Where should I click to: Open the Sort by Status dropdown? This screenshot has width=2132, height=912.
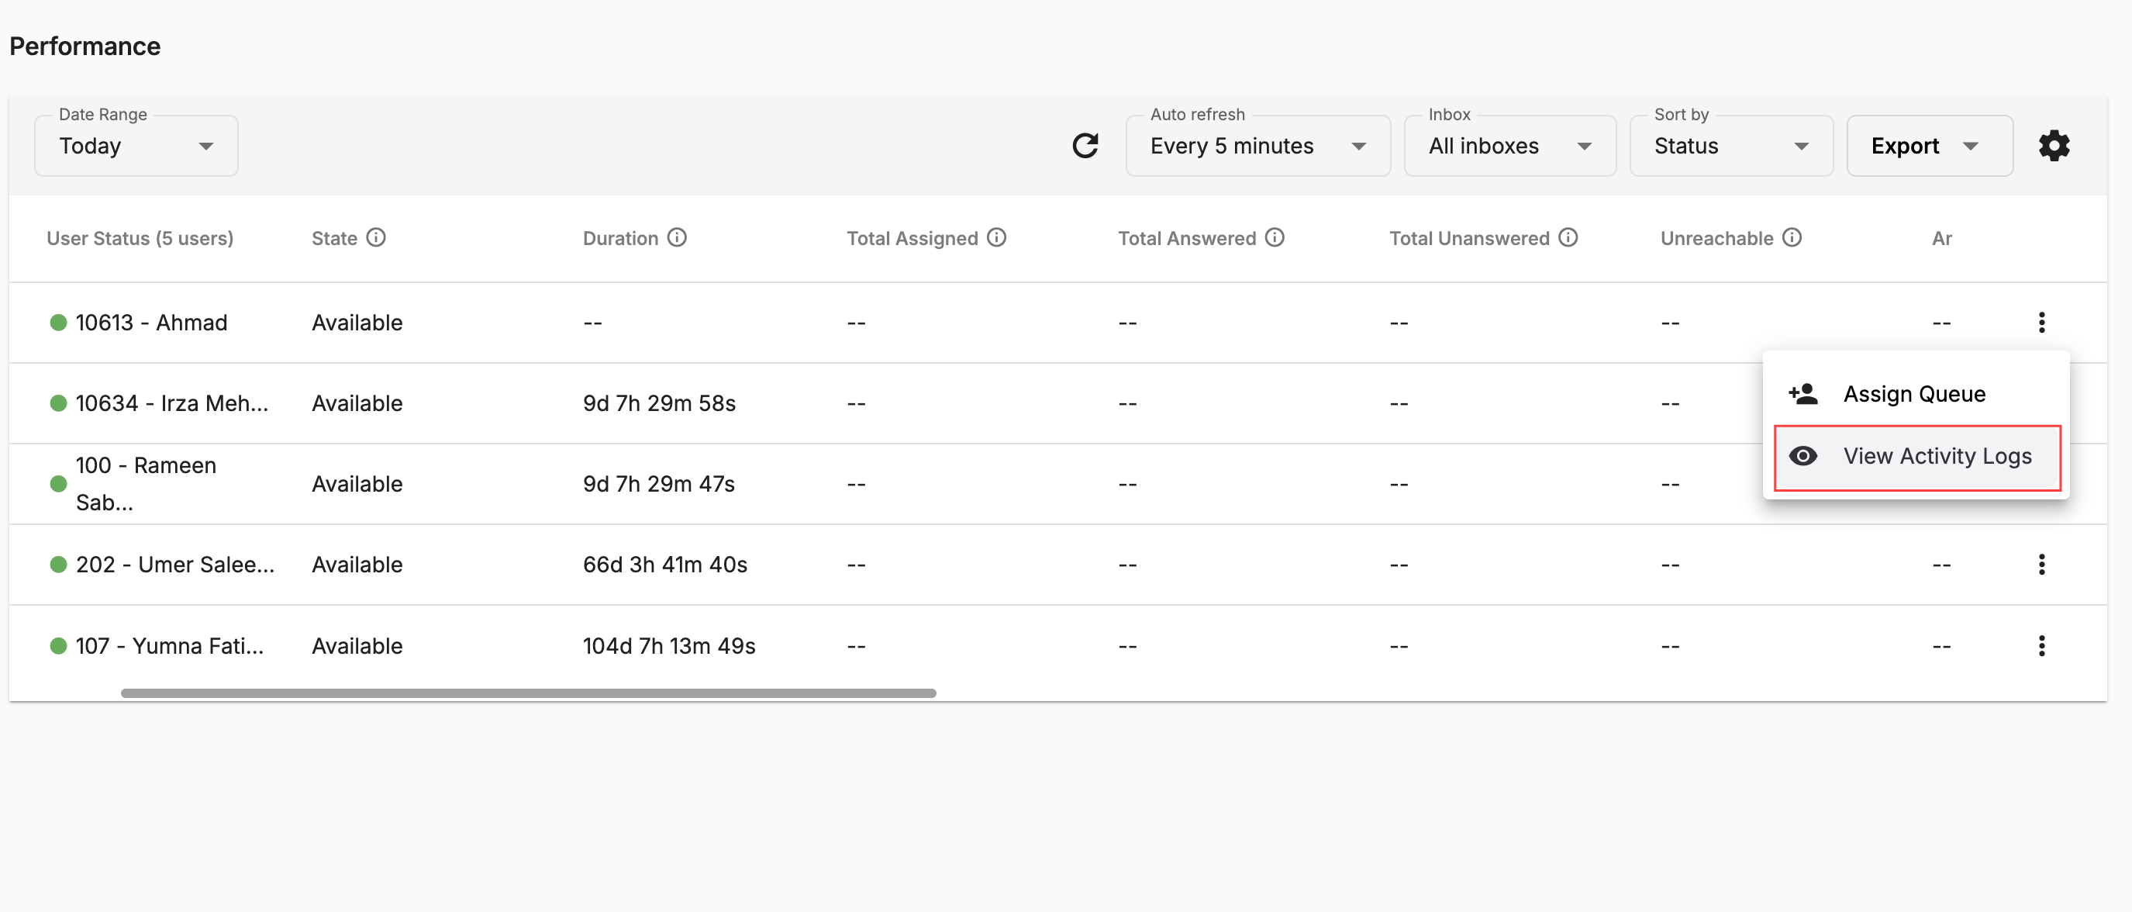[x=1730, y=146]
